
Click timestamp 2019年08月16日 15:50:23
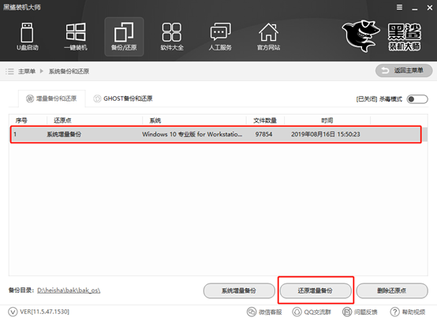click(326, 135)
